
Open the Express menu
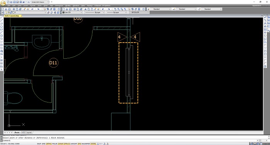tap(90, 6)
